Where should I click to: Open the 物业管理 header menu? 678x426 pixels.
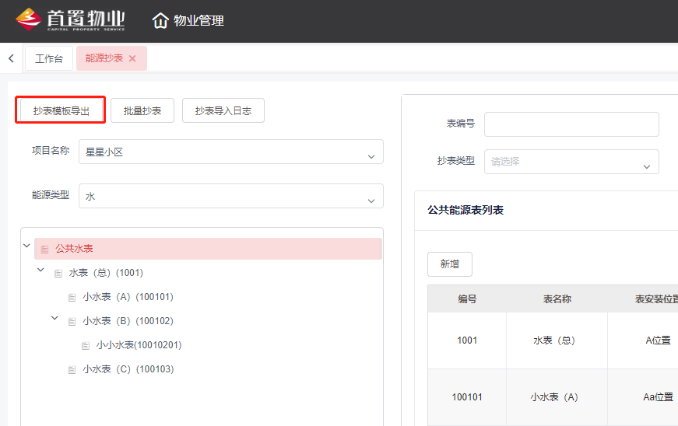tap(198, 20)
